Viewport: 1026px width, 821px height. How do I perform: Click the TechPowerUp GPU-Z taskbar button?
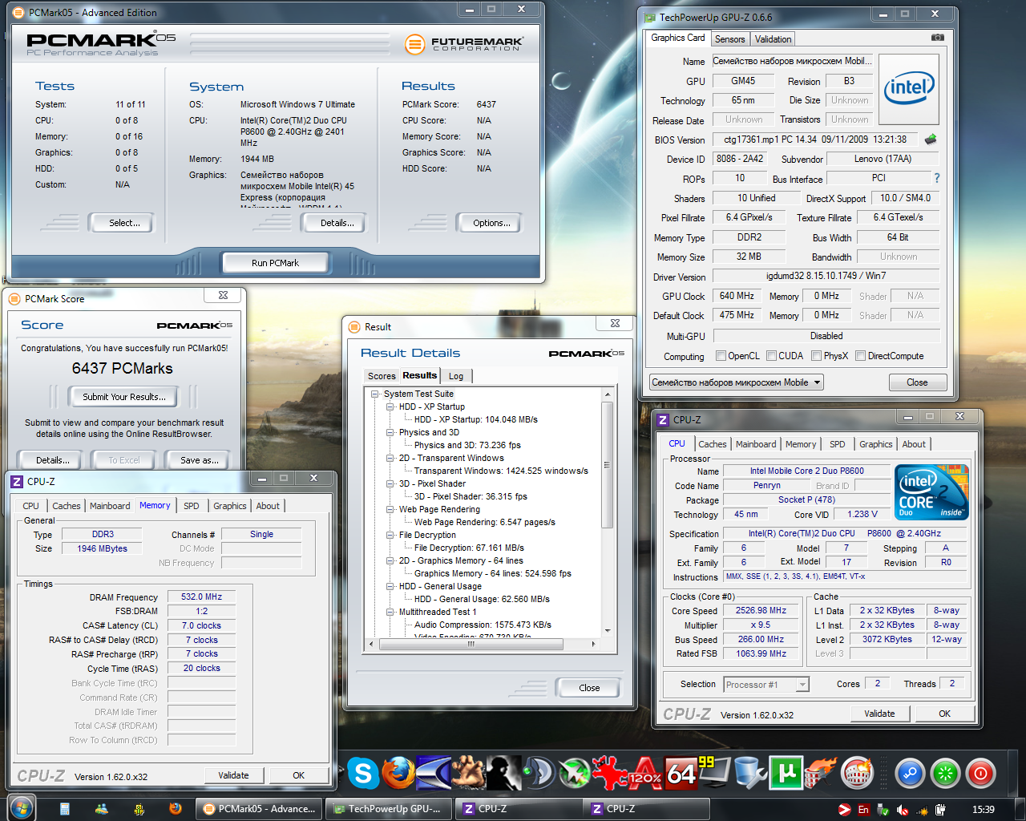388,809
